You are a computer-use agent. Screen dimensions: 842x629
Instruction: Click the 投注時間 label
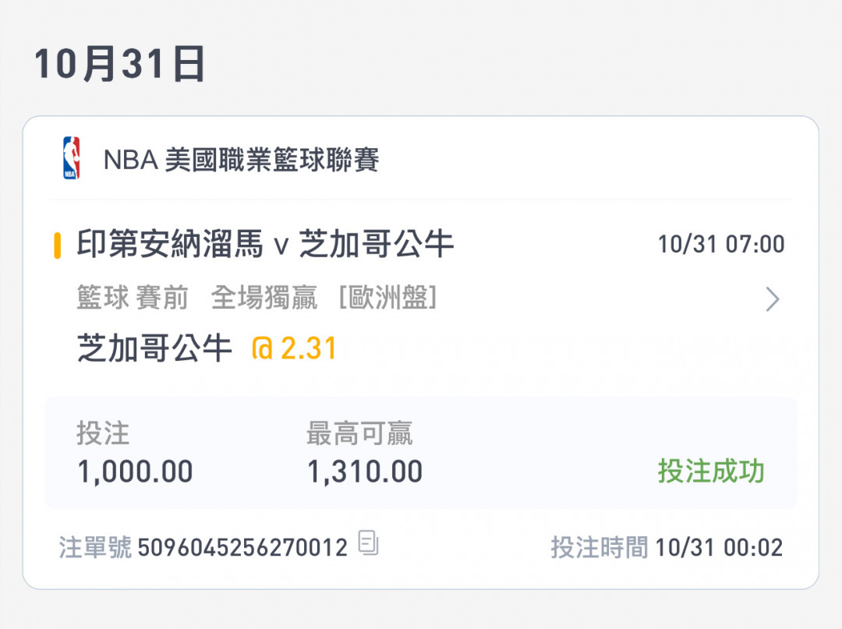[599, 547]
